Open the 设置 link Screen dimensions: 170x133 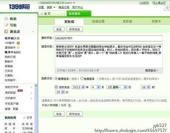[x=41, y=7]
